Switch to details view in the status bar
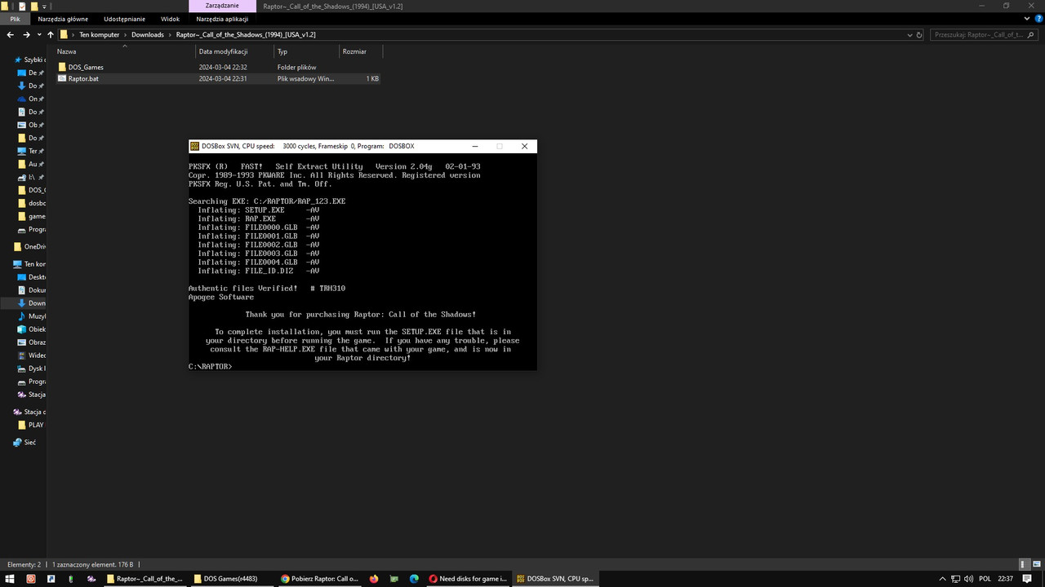 coord(1023,564)
